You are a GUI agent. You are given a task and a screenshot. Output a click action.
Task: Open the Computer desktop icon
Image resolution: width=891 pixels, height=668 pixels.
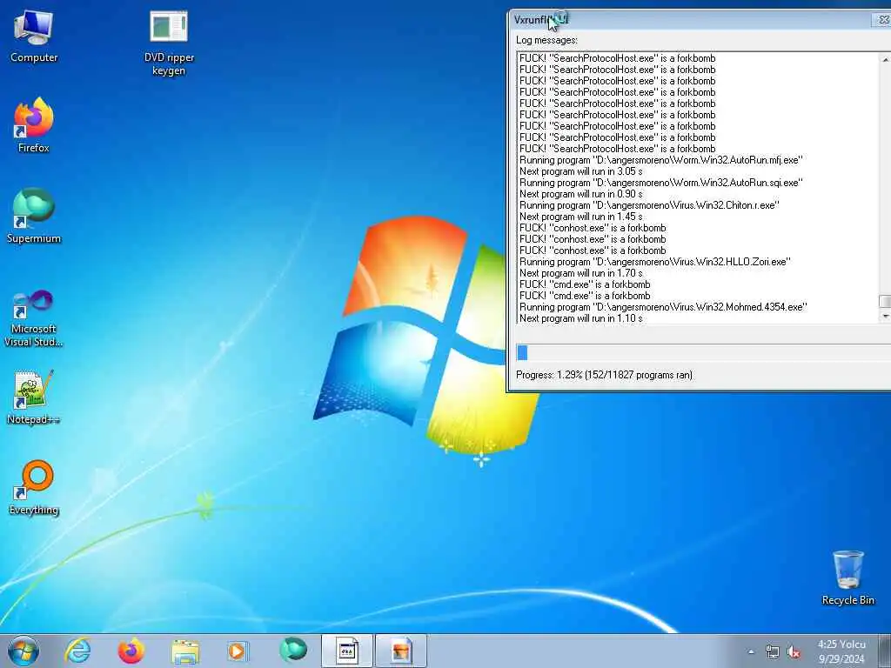coord(34,37)
